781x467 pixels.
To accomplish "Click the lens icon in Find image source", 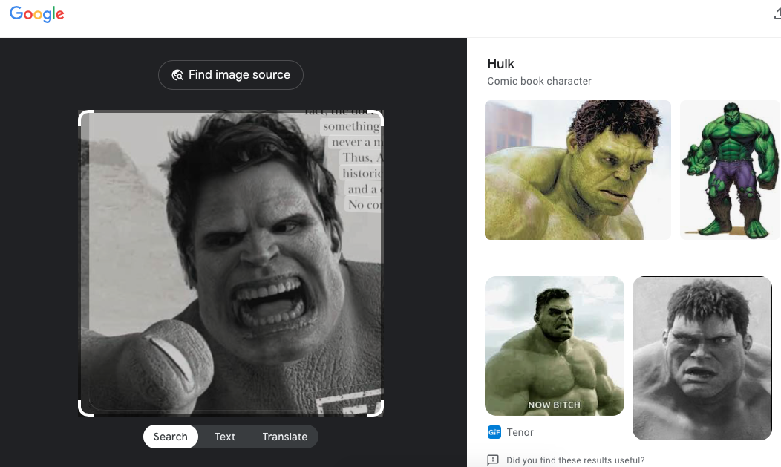I will [x=177, y=75].
